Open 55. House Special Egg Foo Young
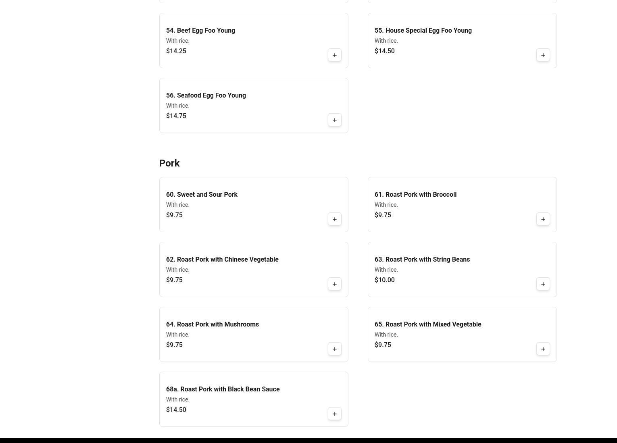Image resolution: width=617 pixels, height=443 pixels. tap(423, 31)
